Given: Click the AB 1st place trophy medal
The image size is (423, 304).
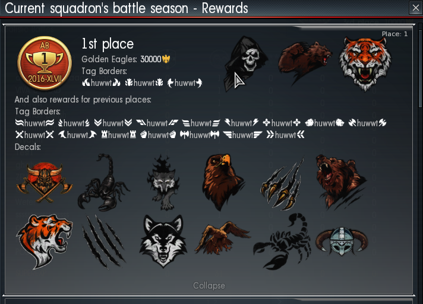Looking at the screenshot, I should point(45,63).
